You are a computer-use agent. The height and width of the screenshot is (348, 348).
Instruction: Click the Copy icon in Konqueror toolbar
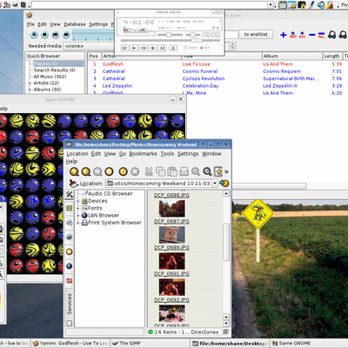click(x=160, y=171)
